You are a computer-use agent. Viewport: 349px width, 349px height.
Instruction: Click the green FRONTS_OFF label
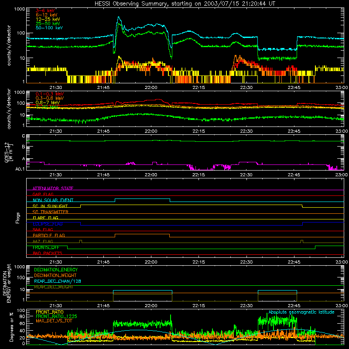(46, 247)
